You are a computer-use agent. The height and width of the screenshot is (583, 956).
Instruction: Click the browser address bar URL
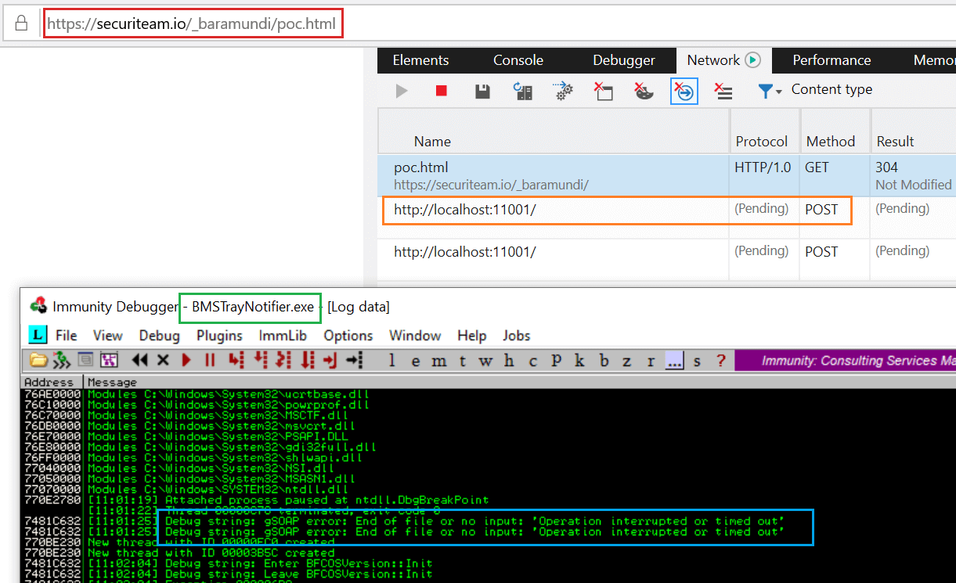(x=192, y=24)
